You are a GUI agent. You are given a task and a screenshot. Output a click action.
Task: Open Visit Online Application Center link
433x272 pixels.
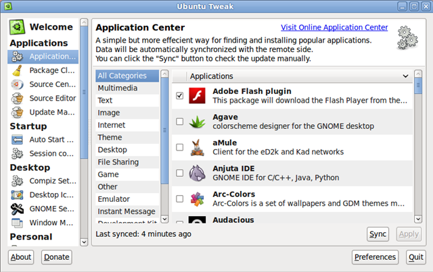(x=334, y=27)
